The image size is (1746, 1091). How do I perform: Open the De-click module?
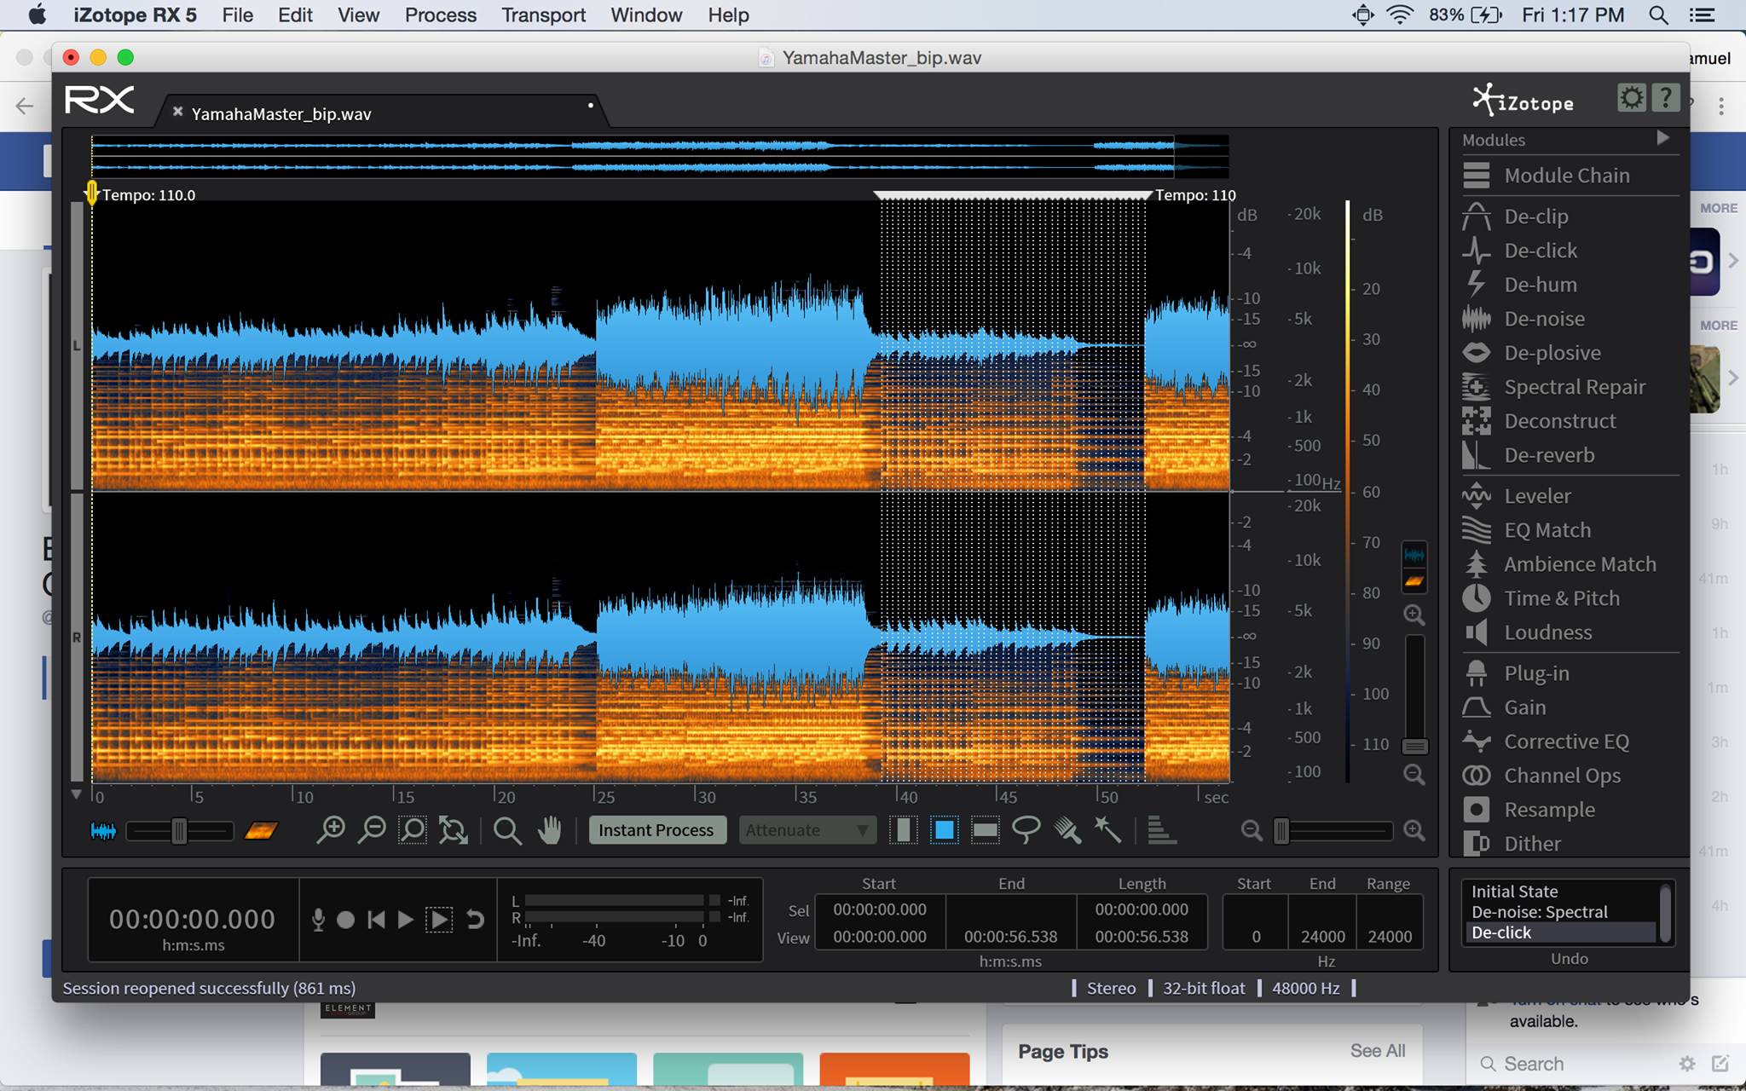1540,251
